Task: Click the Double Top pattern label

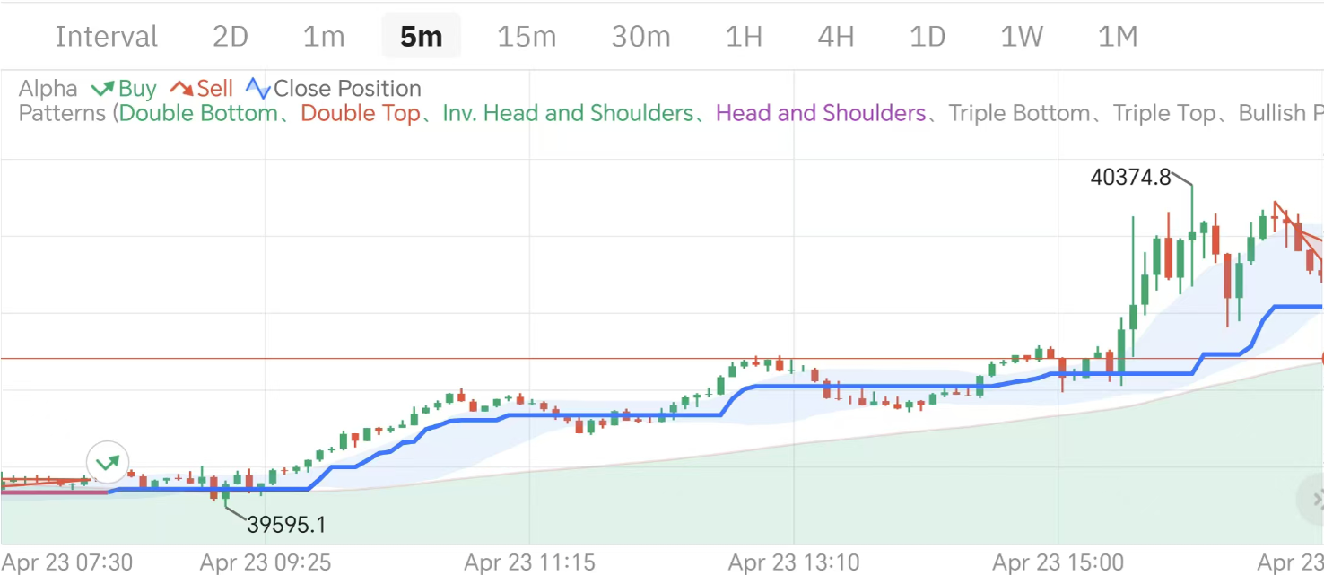Action: [361, 114]
